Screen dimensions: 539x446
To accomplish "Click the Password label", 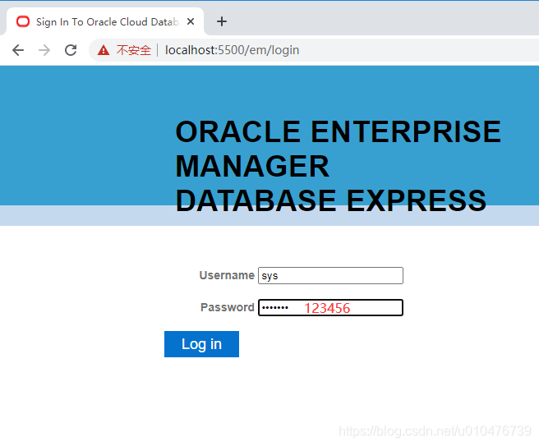I will tap(228, 307).
